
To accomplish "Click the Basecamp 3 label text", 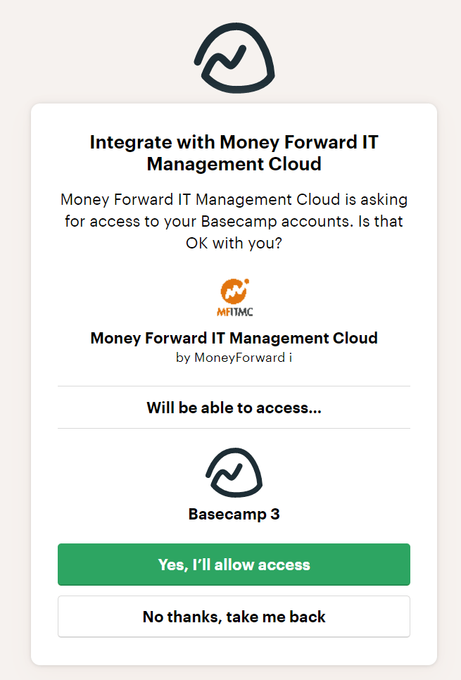I will tap(234, 515).
